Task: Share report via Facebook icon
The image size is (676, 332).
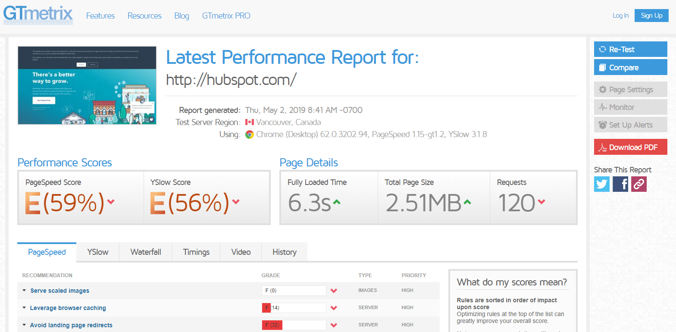Action: 620,184
